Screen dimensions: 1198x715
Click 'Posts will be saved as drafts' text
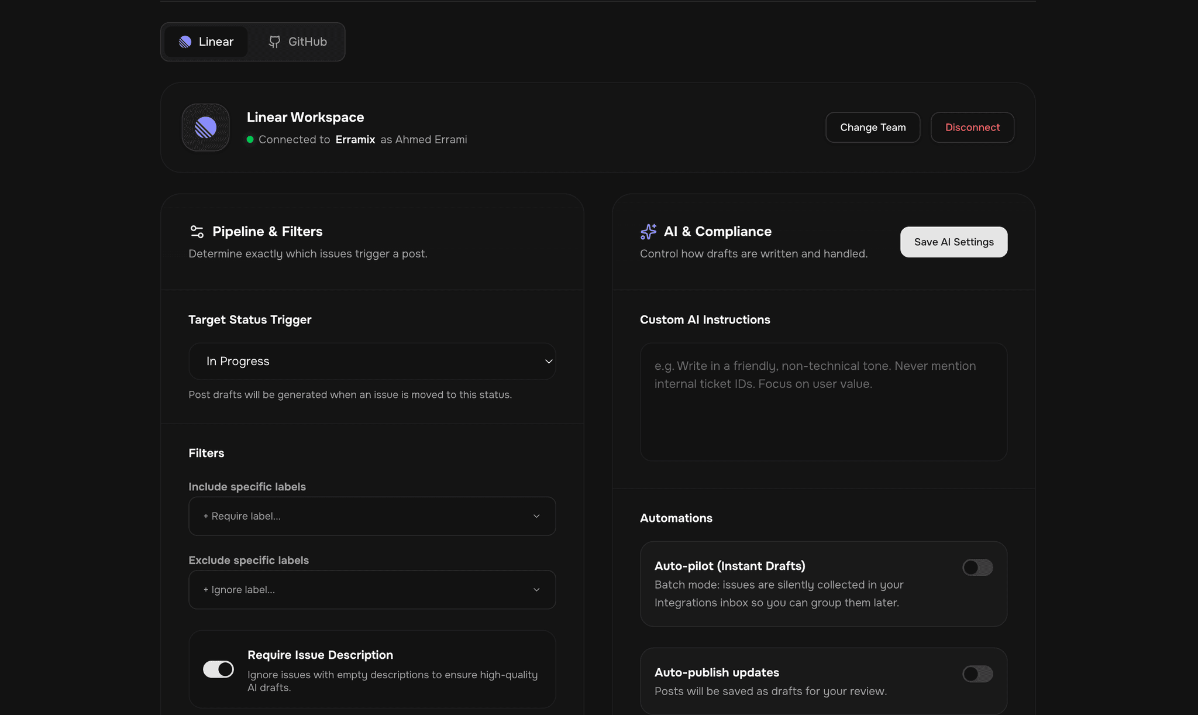coord(770,692)
